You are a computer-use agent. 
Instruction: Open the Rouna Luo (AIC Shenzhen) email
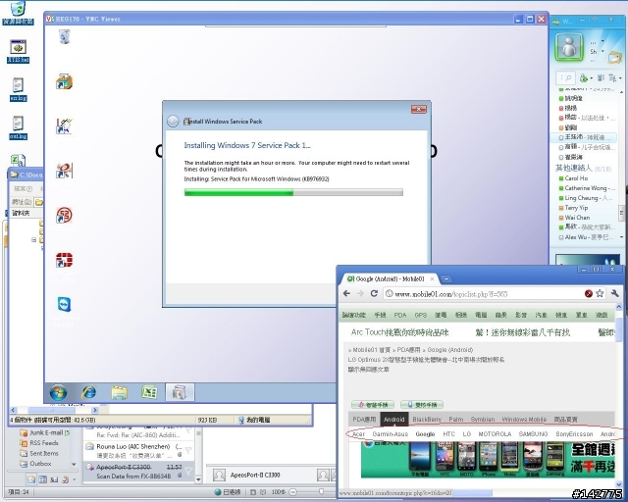click(138, 450)
